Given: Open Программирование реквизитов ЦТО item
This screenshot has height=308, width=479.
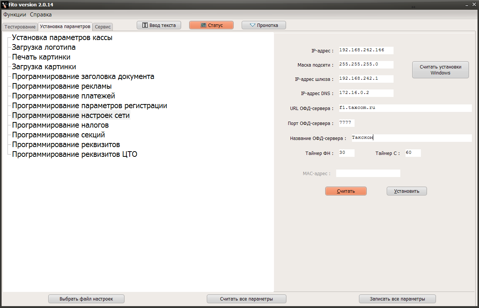Looking at the screenshot, I should click(x=75, y=154).
